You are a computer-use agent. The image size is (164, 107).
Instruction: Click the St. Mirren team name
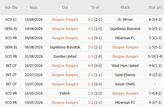point(125,20)
